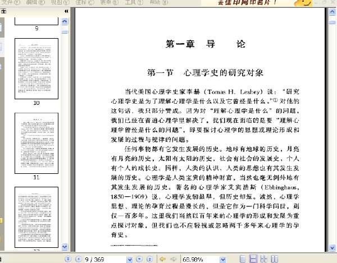Click the name Ebbinghaus in the text
This screenshot has height=263, width=337.
[280, 187]
